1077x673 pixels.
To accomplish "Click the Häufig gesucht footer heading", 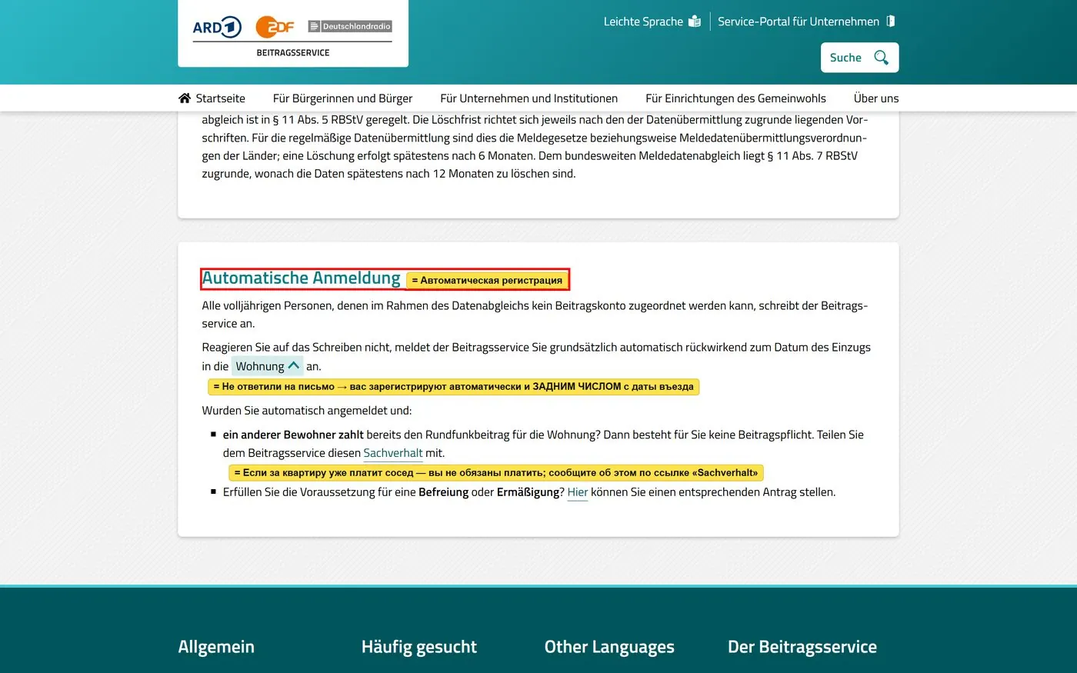I will [419, 647].
